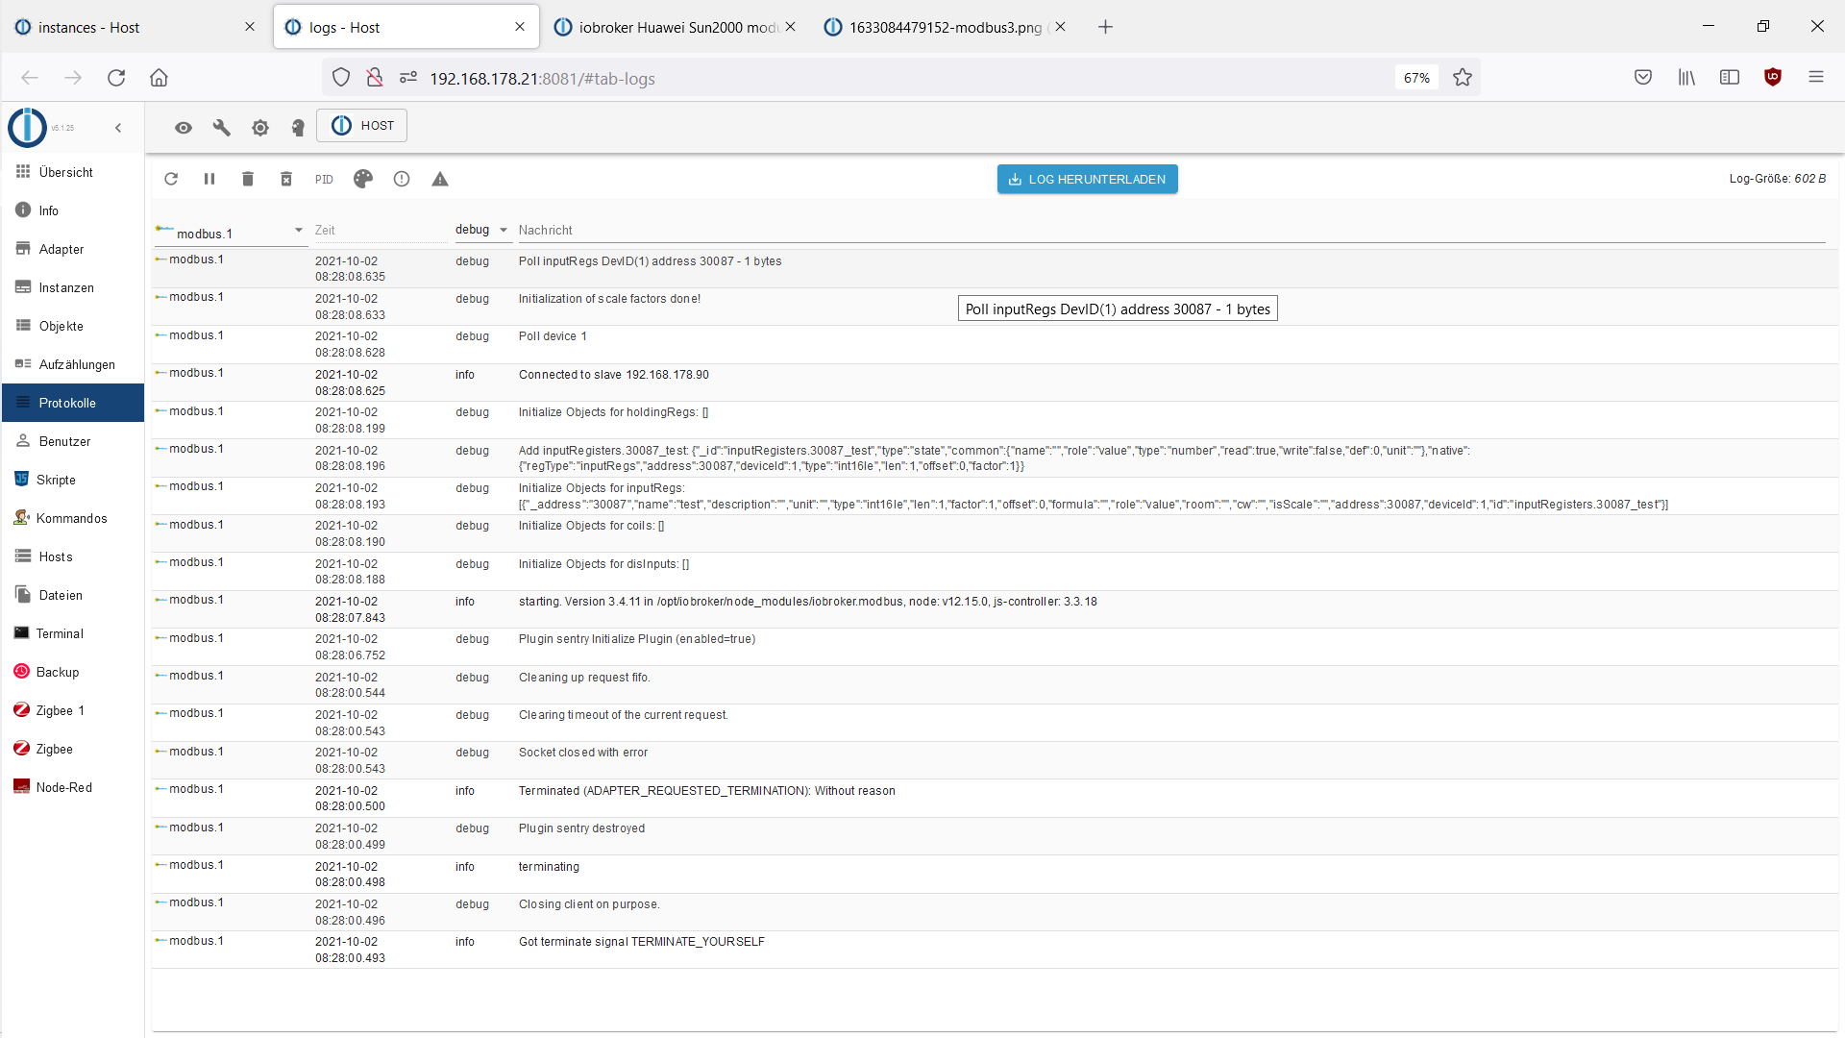1845x1038 pixels.
Task: Open the browser hamburger menu
Action: point(1816,78)
